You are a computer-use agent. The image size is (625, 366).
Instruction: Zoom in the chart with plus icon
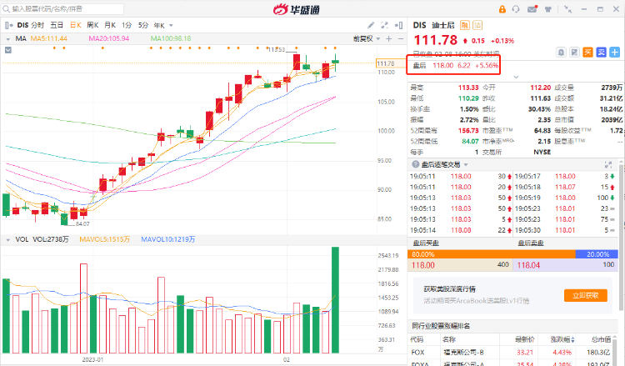coord(389,38)
